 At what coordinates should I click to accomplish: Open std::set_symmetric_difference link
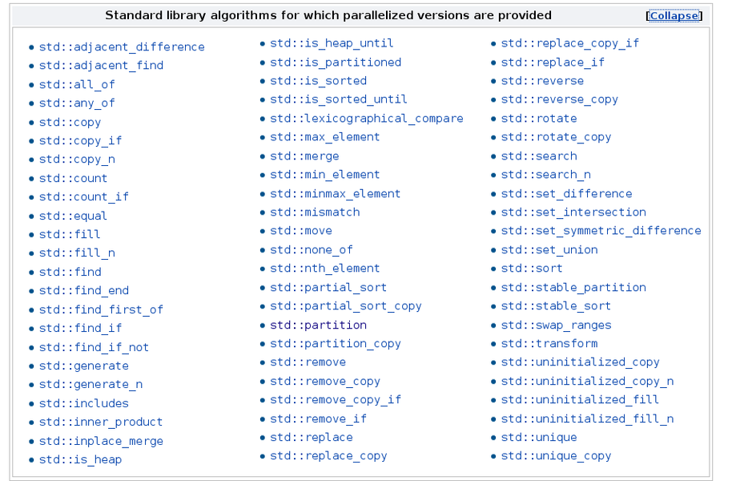click(601, 231)
